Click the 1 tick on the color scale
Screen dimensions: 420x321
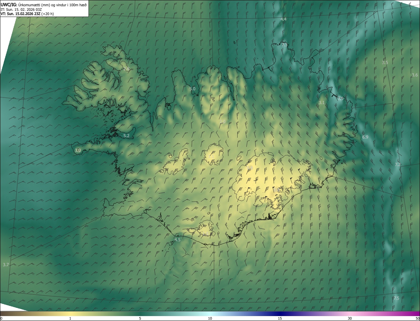pyautogui.click(x=70, y=318)
